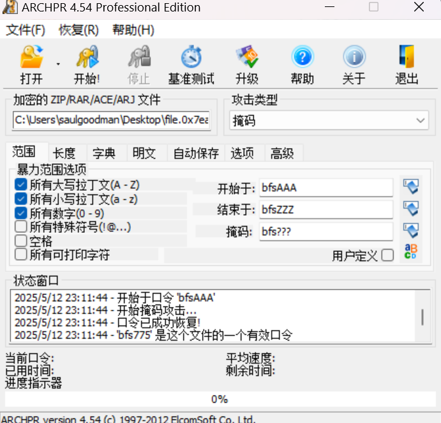
Task: Check the 用户定义 checkbox
Action: coord(387,255)
